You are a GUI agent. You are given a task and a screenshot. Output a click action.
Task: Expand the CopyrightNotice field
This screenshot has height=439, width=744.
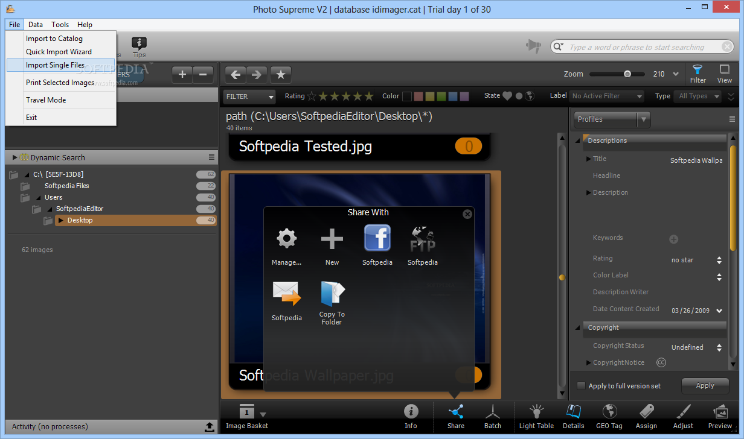click(589, 362)
